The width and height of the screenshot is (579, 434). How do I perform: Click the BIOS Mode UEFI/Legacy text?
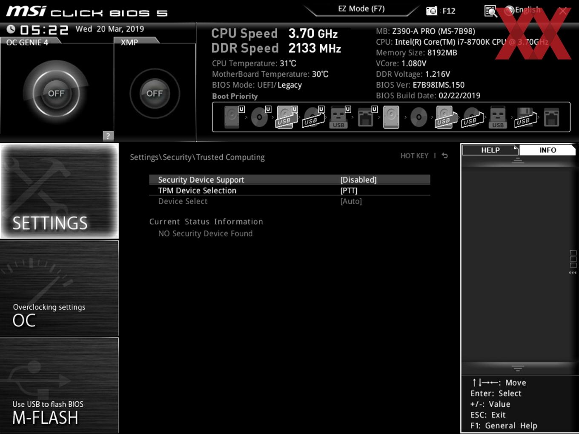(257, 85)
